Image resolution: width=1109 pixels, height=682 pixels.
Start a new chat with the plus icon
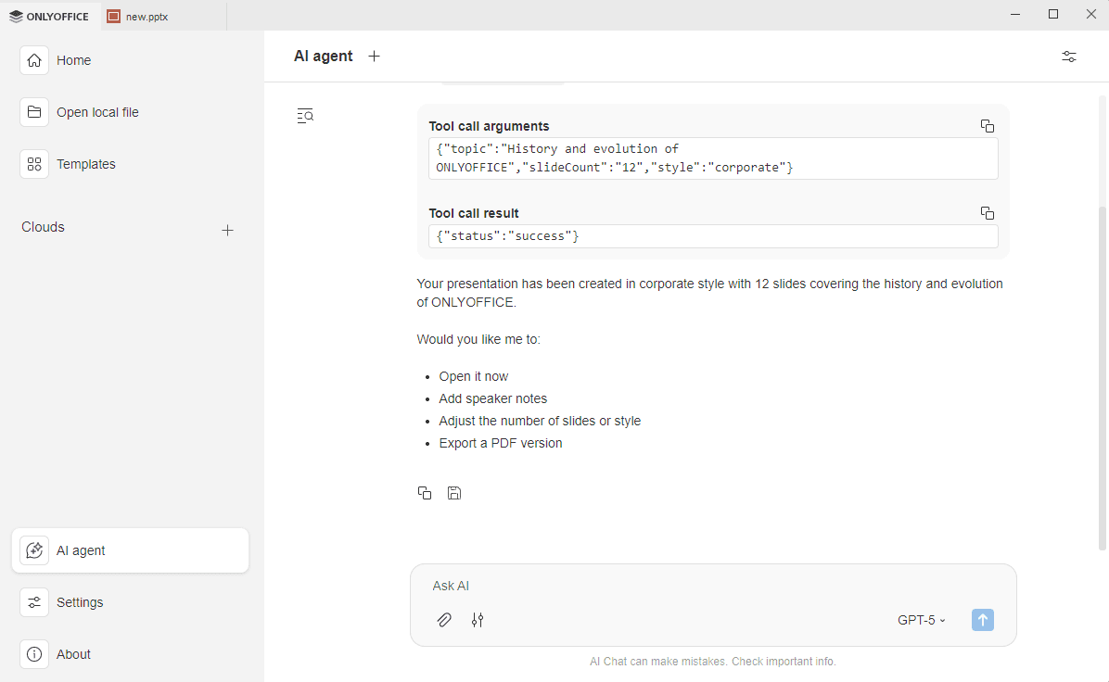(374, 56)
